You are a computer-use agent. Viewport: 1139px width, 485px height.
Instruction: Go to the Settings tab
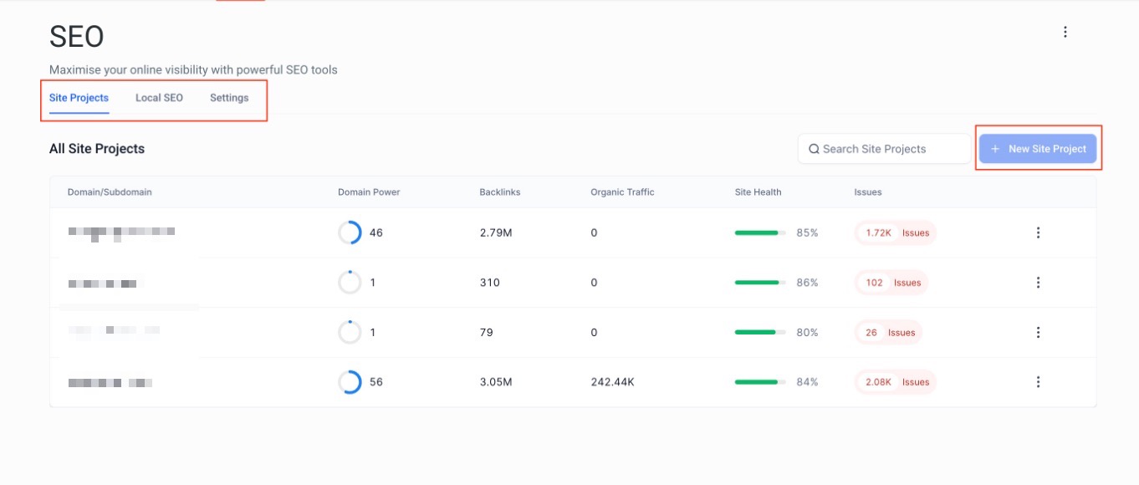coord(229,98)
